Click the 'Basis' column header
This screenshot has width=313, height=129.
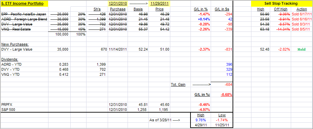tap(138, 9)
